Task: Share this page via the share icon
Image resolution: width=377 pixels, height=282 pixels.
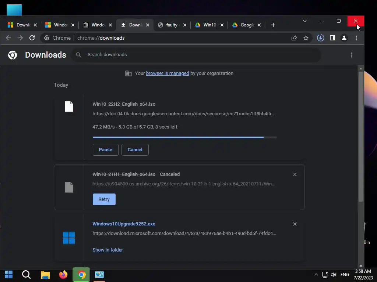Action: [294, 38]
